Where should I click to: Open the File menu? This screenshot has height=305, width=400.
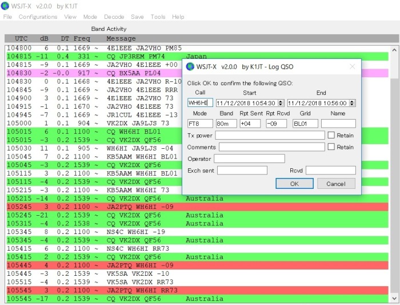click(7, 17)
